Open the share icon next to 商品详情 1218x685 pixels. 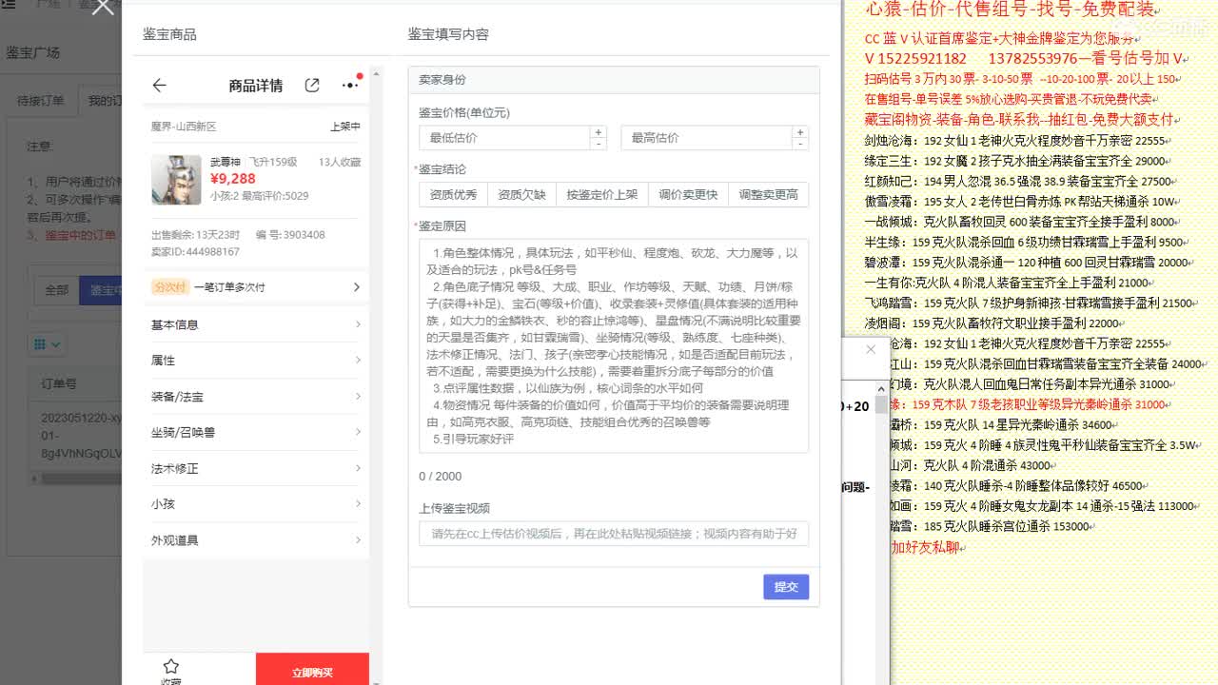312,86
